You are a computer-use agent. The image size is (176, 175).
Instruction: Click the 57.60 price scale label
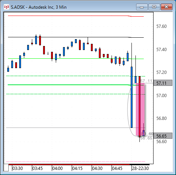(162, 26)
